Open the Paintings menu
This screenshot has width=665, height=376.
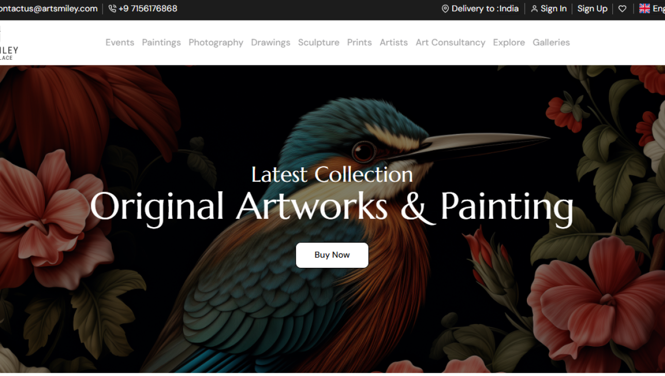tap(161, 43)
